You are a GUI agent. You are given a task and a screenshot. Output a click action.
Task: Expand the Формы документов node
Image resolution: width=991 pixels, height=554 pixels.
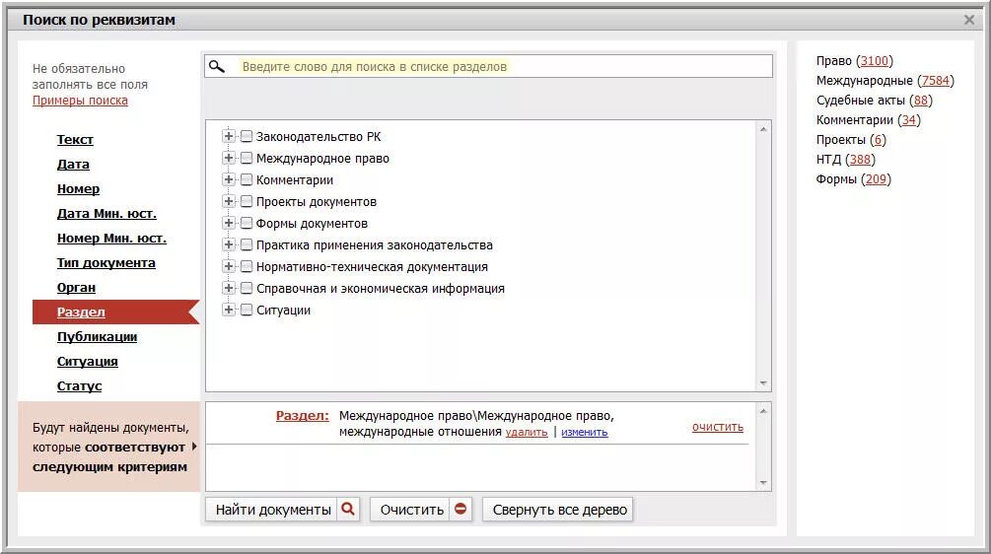tap(229, 223)
